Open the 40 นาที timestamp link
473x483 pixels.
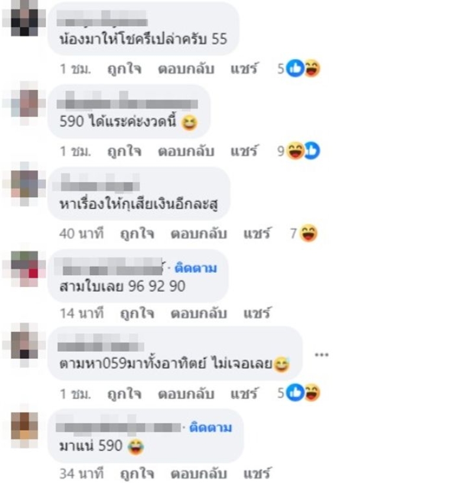(x=82, y=233)
